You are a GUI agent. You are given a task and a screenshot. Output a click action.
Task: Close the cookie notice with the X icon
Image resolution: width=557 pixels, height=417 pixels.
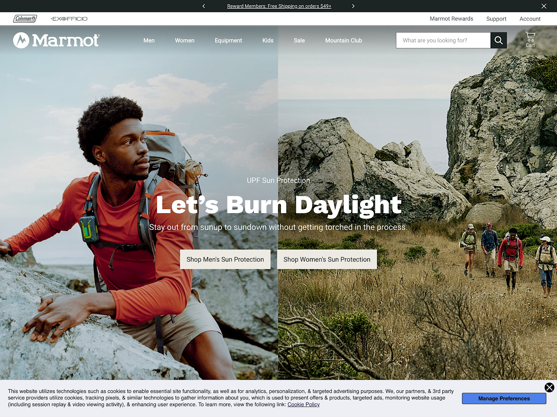(550, 388)
